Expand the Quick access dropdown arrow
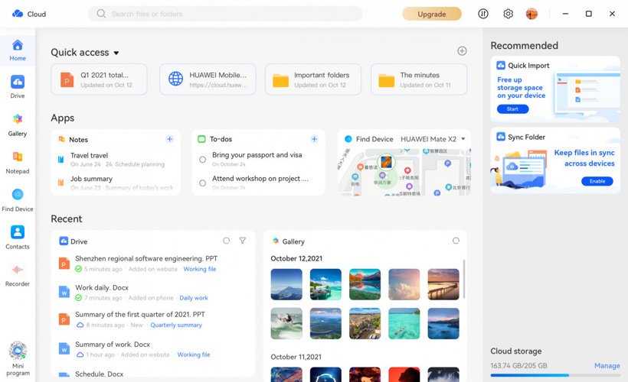The image size is (628, 382). pos(116,53)
